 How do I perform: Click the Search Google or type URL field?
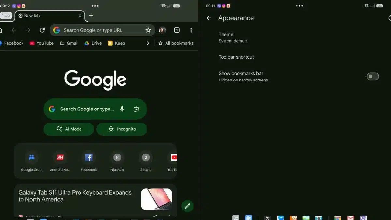[x=98, y=30]
